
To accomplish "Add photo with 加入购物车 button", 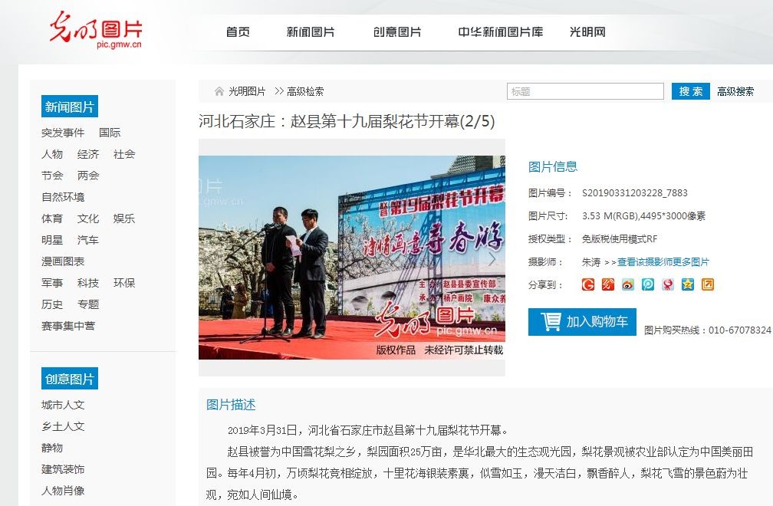I will pyautogui.click(x=582, y=322).
